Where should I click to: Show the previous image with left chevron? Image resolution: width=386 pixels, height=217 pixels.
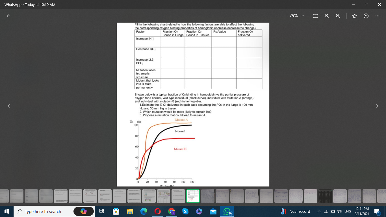[9, 106]
